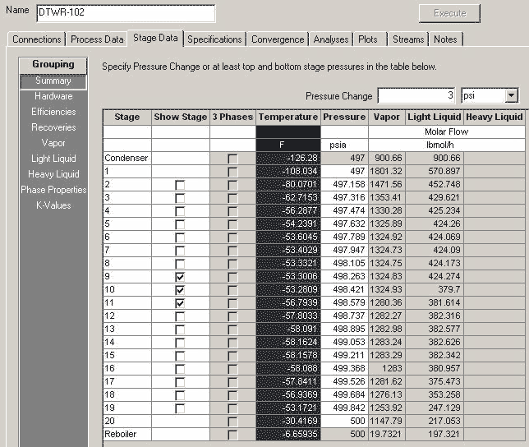This screenshot has height=447, width=529.
Task: Click the Name field containing DTWR-102
Action: pos(126,13)
